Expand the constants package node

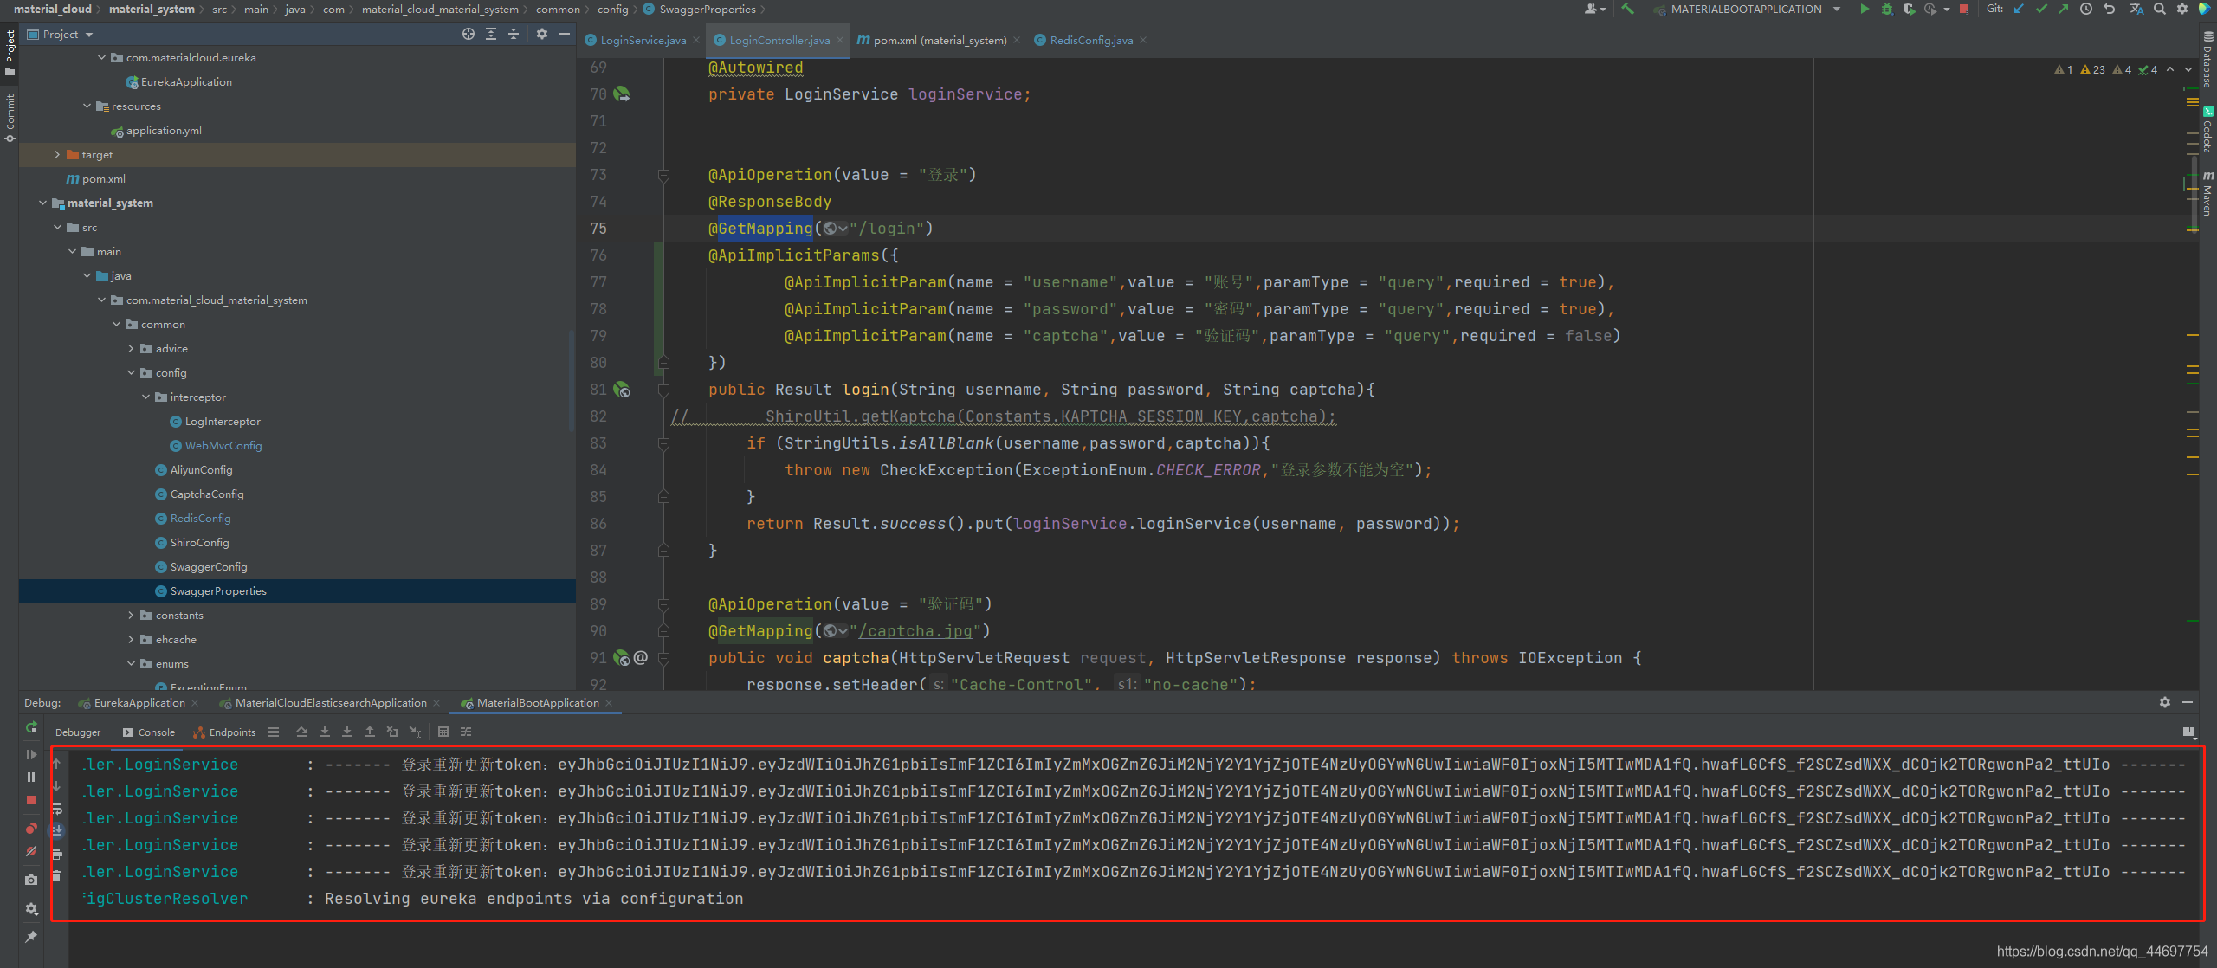click(x=131, y=616)
